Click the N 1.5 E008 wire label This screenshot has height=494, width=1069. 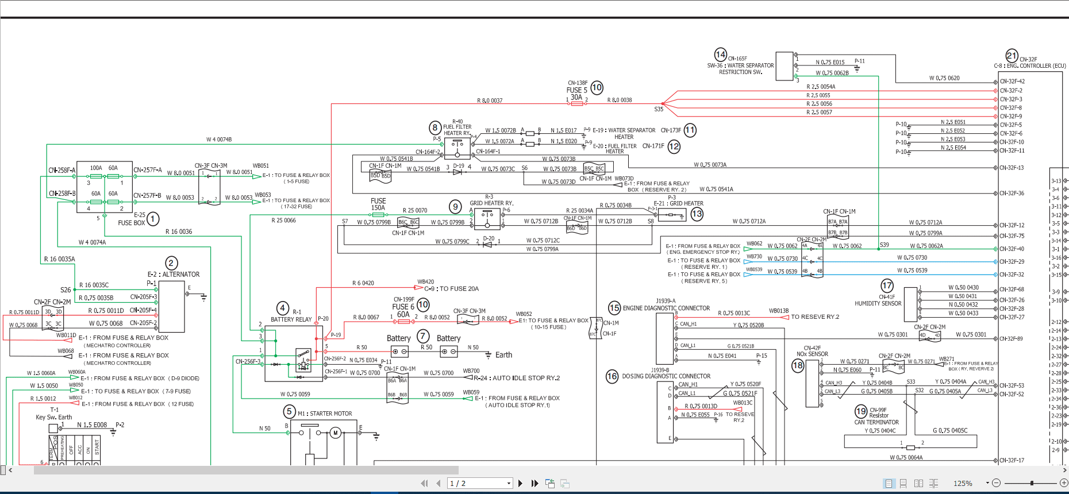(92, 425)
